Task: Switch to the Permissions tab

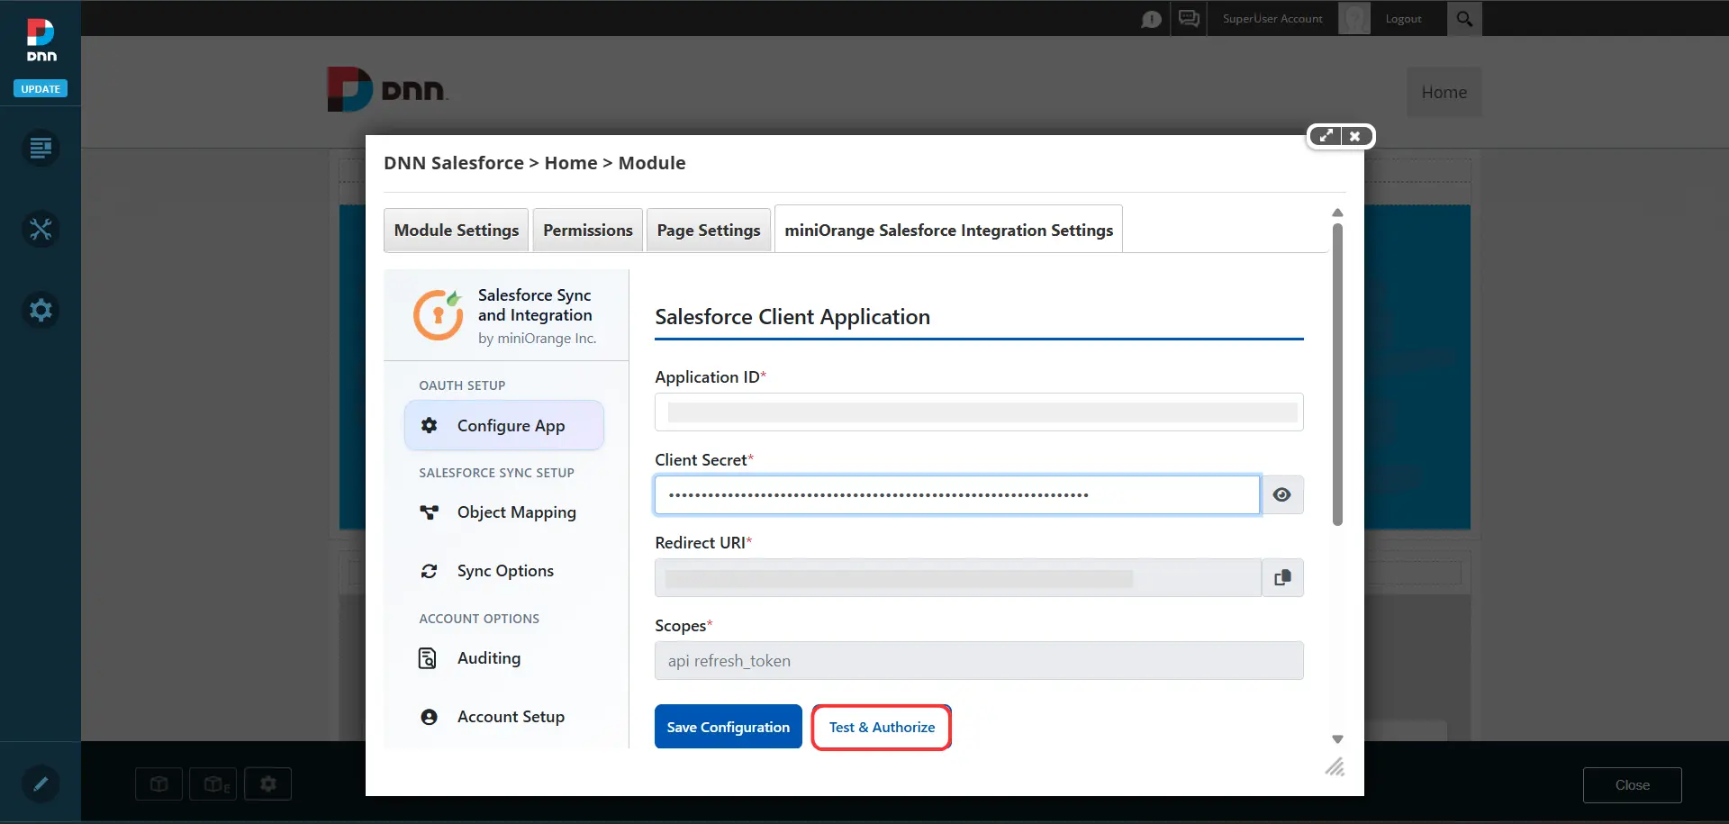Action: pos(588,230)
